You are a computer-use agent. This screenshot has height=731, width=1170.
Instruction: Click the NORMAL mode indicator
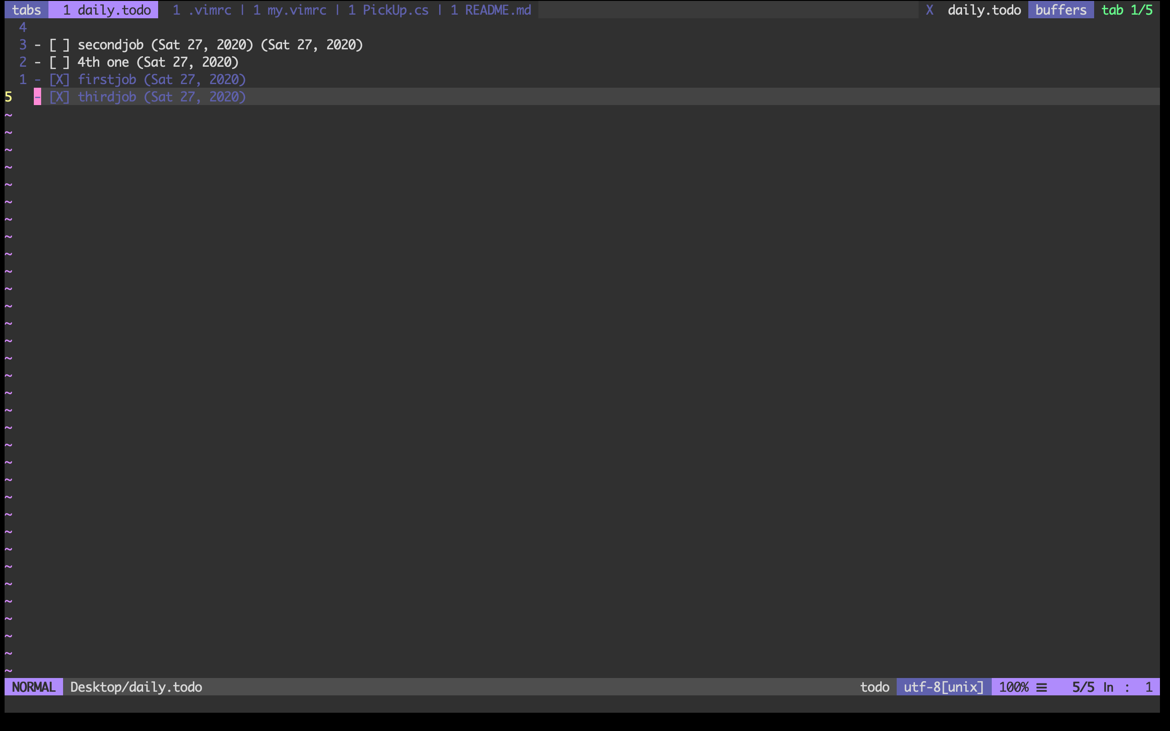[x=33, y=687]
